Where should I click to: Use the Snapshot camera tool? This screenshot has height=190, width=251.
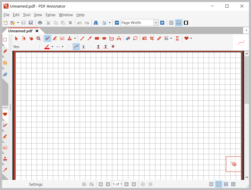[144, 38]
